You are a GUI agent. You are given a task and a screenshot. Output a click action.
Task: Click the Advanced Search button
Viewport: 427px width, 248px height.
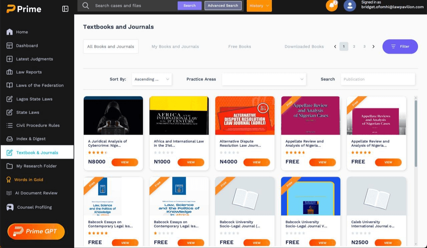pos(223,6)
